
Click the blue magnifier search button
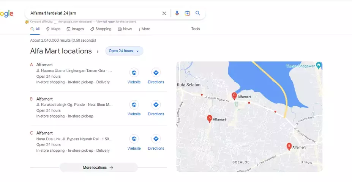coord(198,13)
